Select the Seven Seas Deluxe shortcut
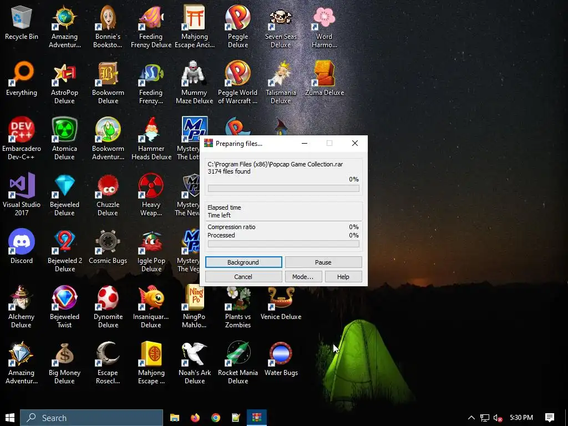568x426 pixels. 281,27
